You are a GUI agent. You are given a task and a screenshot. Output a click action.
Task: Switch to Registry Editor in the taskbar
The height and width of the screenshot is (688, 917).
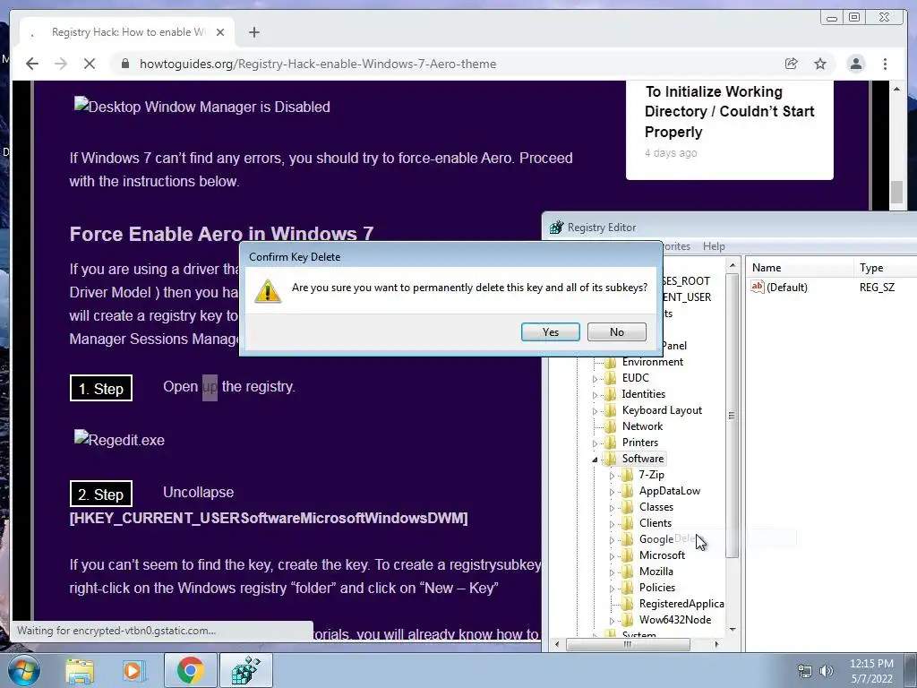(245, 670)
